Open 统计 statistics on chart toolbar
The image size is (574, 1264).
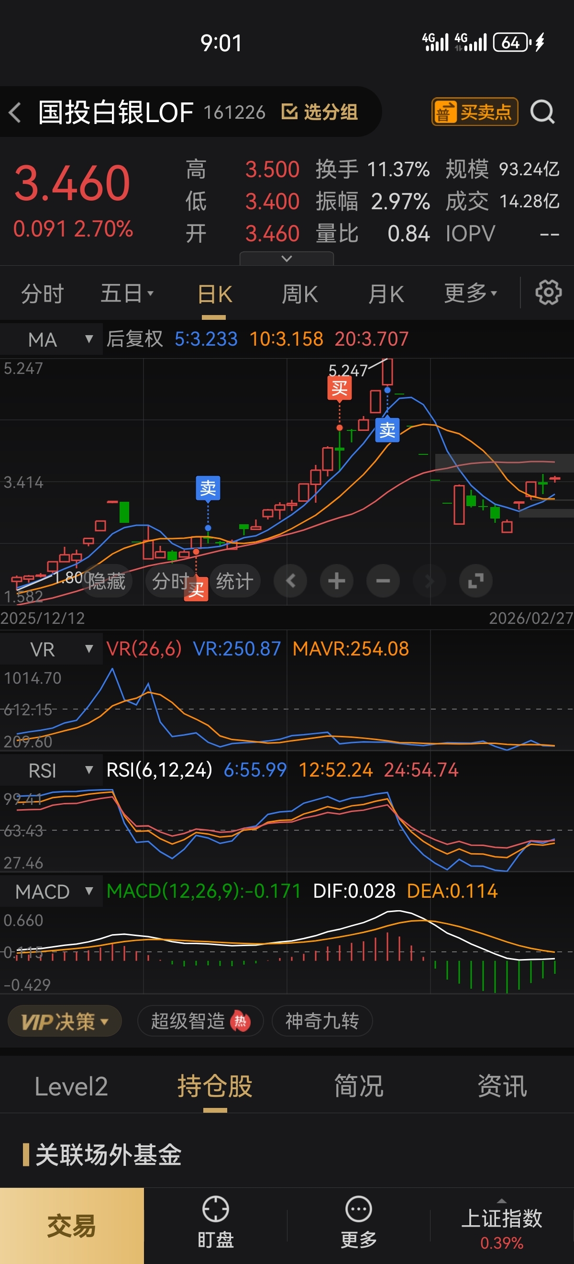(x=235, y=581)
